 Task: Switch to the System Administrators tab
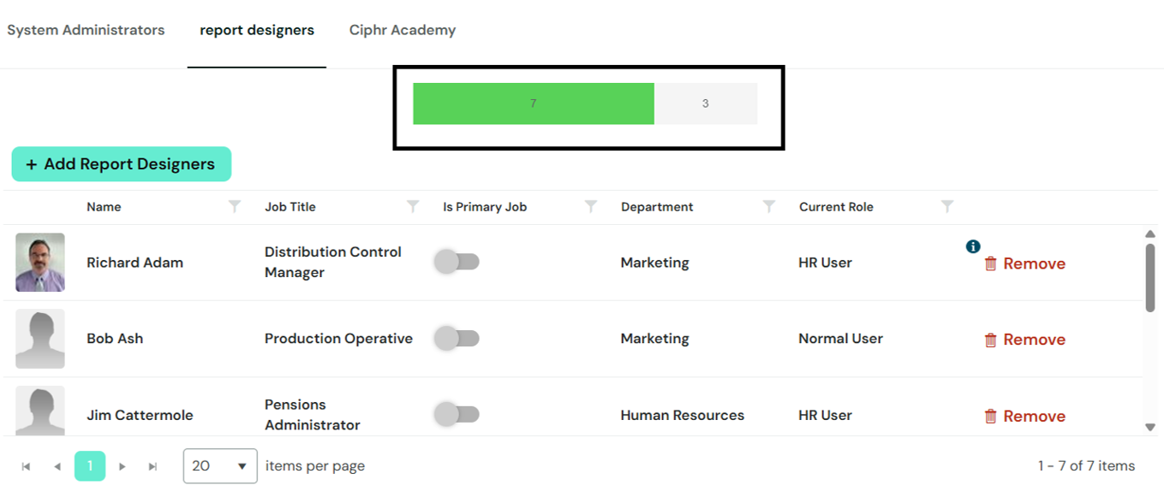tap(86, 30)
